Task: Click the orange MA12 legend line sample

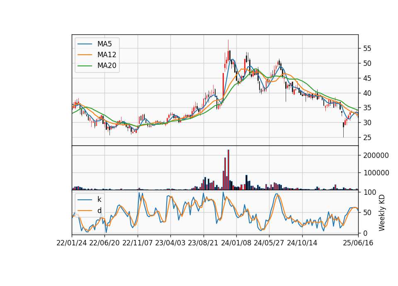Action: click(x=85, y=55)
